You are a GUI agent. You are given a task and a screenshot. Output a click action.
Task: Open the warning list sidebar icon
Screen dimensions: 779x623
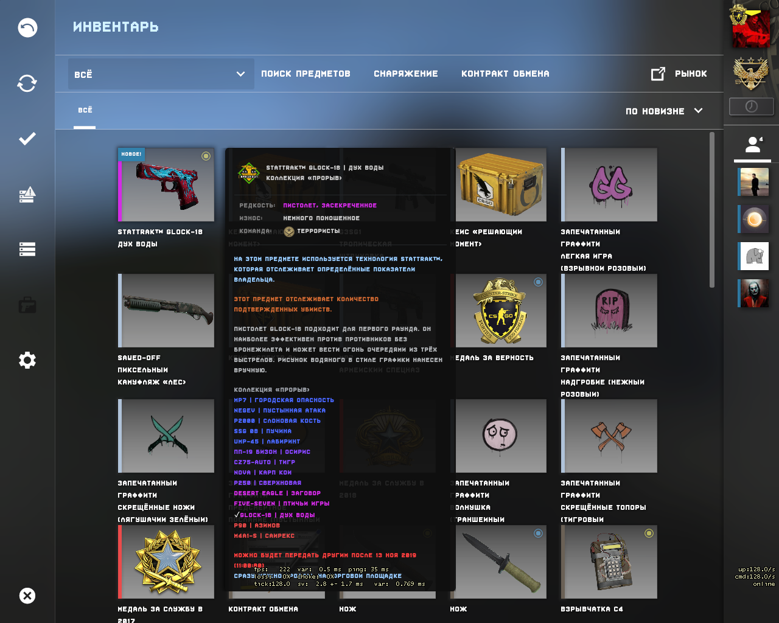(x=27, y=195)
